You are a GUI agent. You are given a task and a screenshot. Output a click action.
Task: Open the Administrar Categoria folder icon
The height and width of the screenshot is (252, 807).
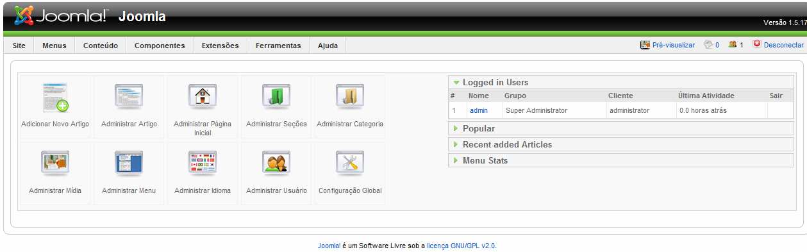[350, 96]
